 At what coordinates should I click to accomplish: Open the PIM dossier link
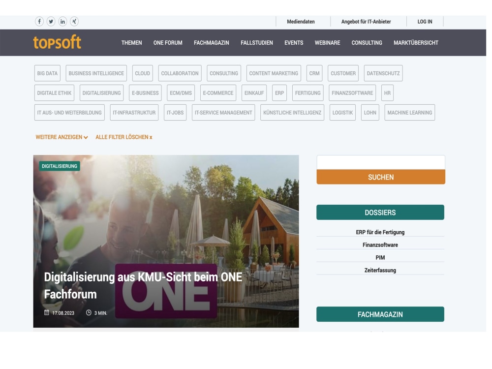(380, 257)
